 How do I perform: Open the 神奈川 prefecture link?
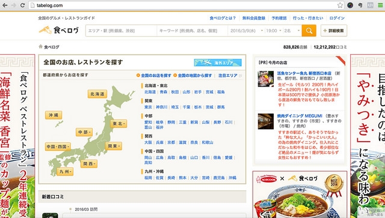click(162, 107)
